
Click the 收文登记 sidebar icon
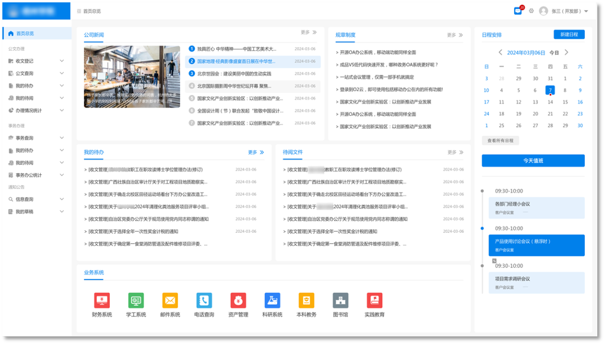pos(11,61)
